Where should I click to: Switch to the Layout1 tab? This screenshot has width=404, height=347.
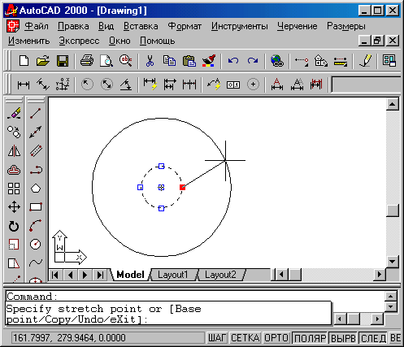(x=173, y=275)
